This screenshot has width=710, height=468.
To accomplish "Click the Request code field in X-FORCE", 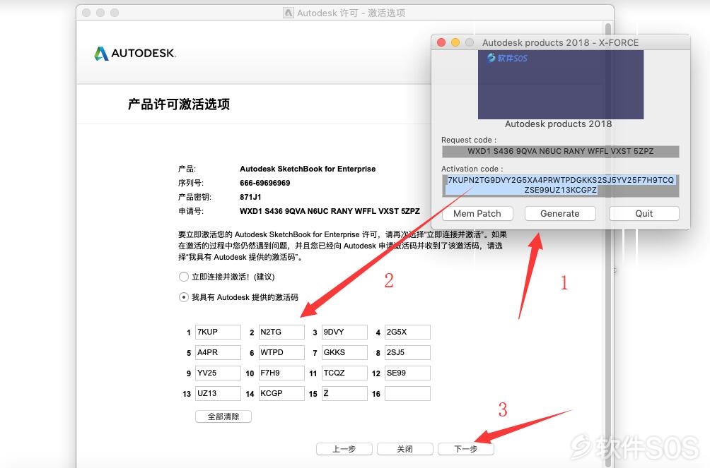I will (561, 152).
